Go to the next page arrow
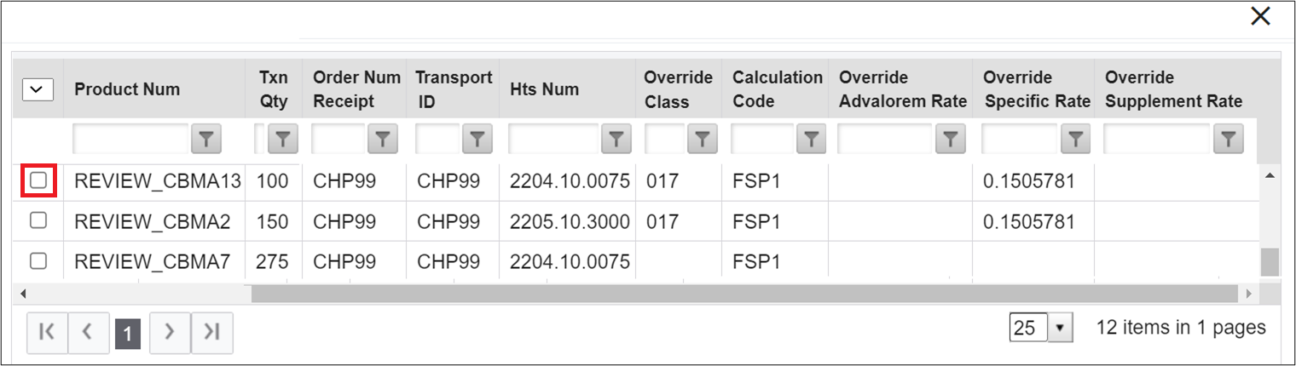The image size is (1296, 366). [x=170, y=333]
